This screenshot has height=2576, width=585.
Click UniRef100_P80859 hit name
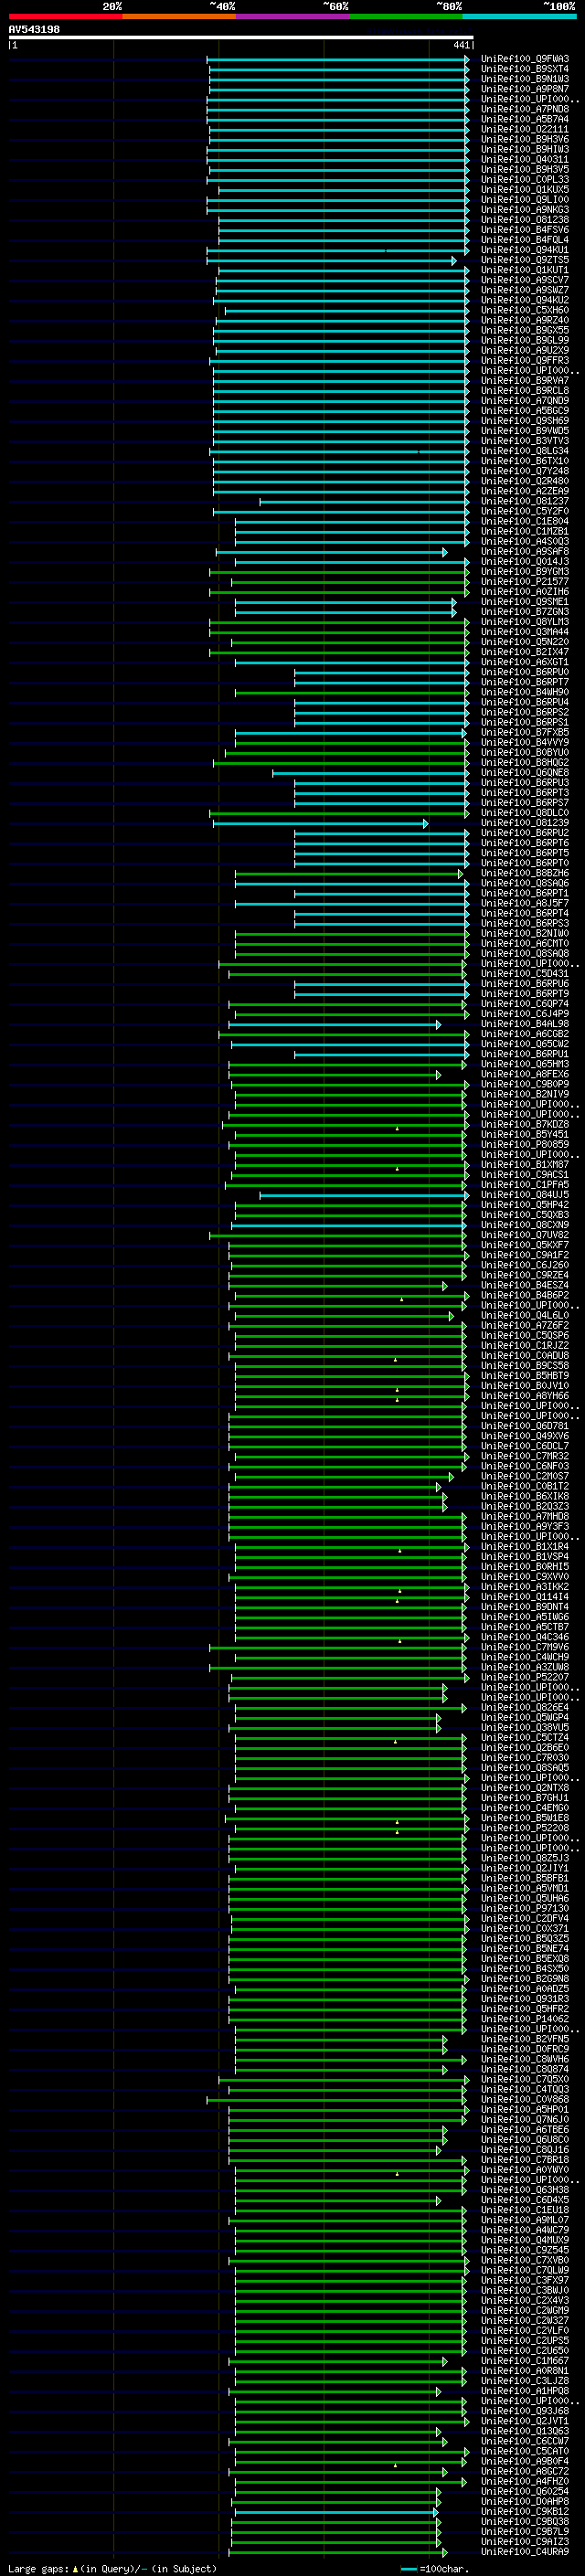click(x=525, y=1145)
